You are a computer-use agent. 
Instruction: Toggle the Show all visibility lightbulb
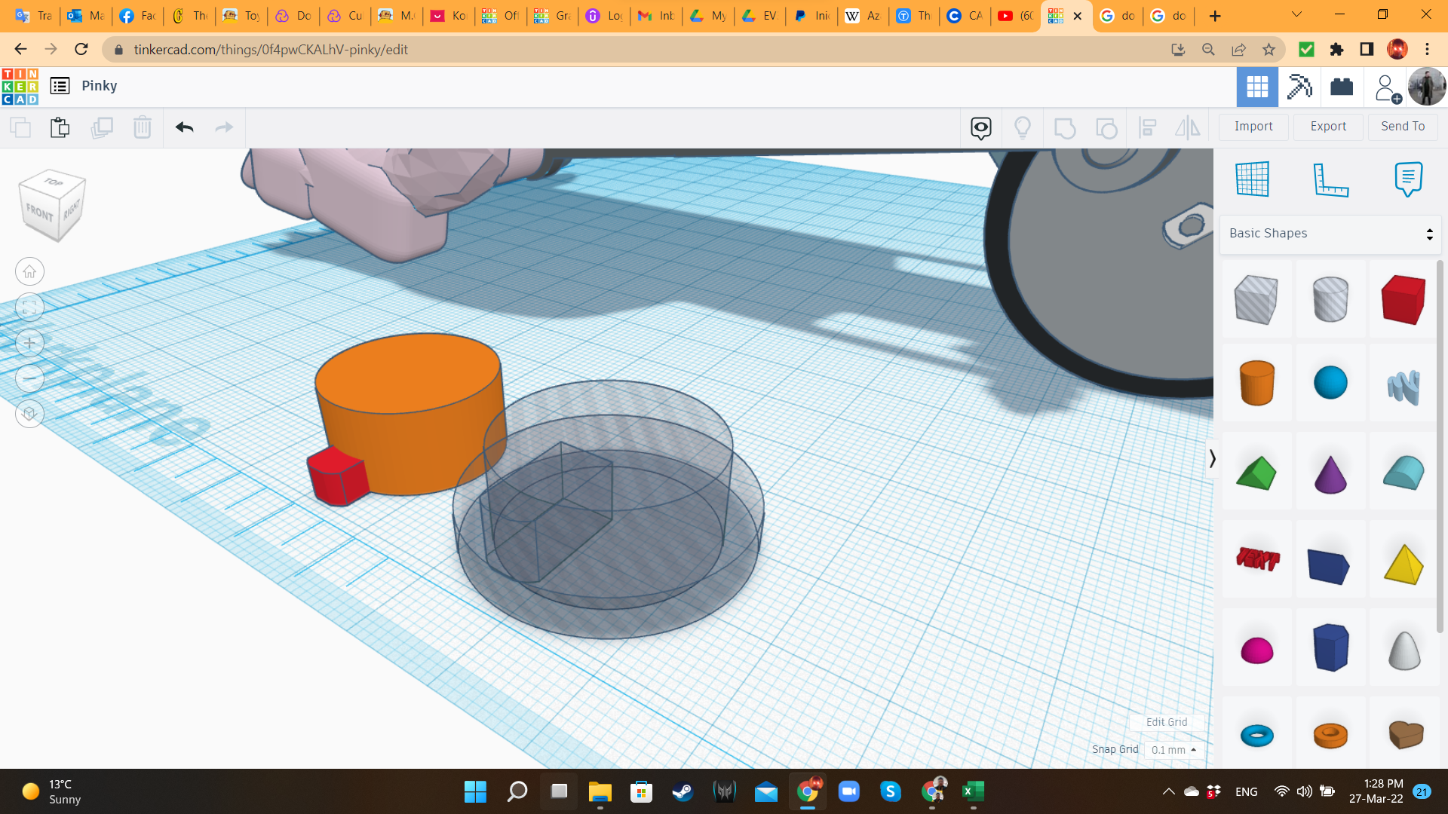pyautogui.click(x=1023, y=127)
